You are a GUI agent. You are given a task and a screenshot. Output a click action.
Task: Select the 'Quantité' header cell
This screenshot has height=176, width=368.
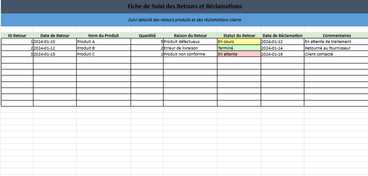[147, 36]
